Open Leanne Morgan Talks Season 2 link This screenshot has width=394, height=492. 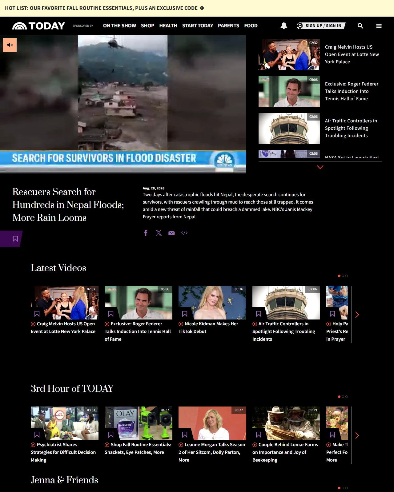tap(212, 452)
